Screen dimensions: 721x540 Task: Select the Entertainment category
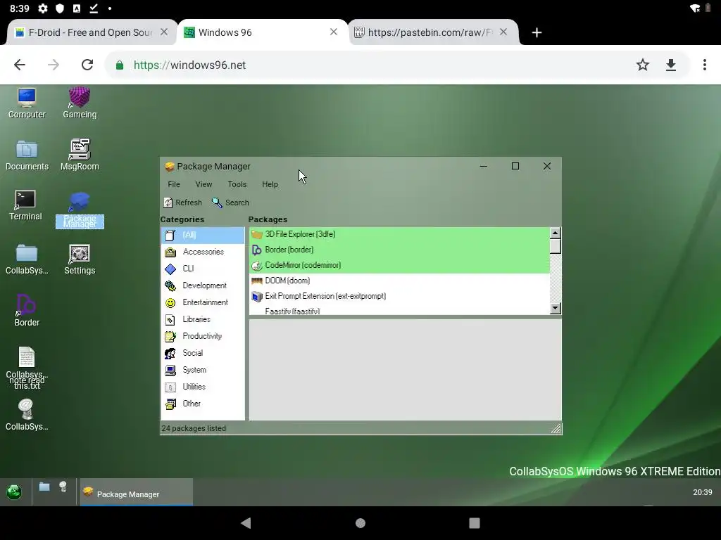[203, 302]
